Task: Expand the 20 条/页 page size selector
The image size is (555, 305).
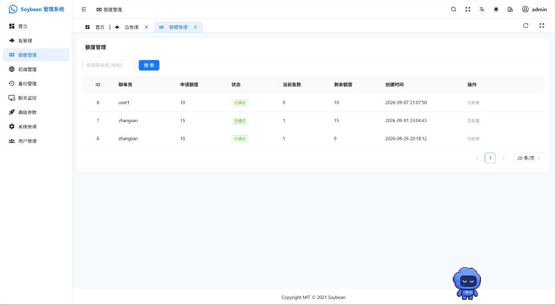Action: pos(529,158)
